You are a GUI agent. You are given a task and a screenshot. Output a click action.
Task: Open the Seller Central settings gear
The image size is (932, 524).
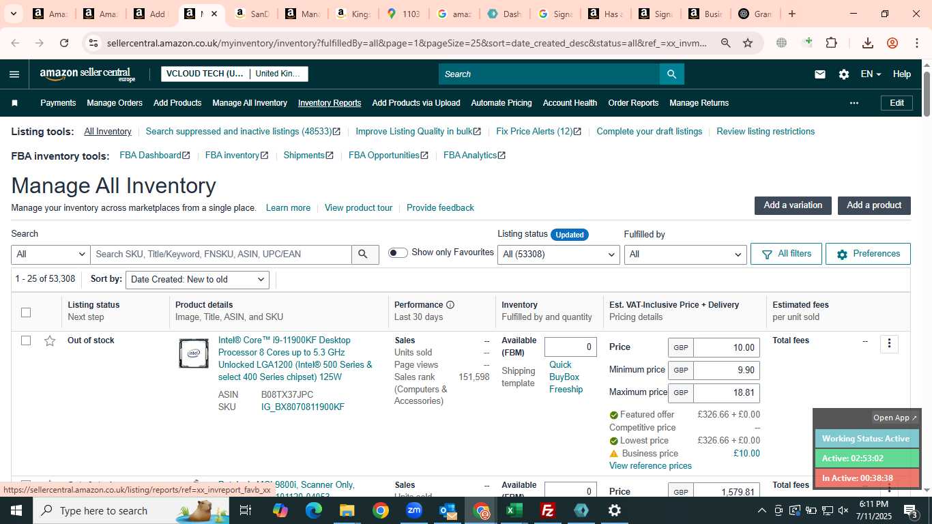coord(844,74)
